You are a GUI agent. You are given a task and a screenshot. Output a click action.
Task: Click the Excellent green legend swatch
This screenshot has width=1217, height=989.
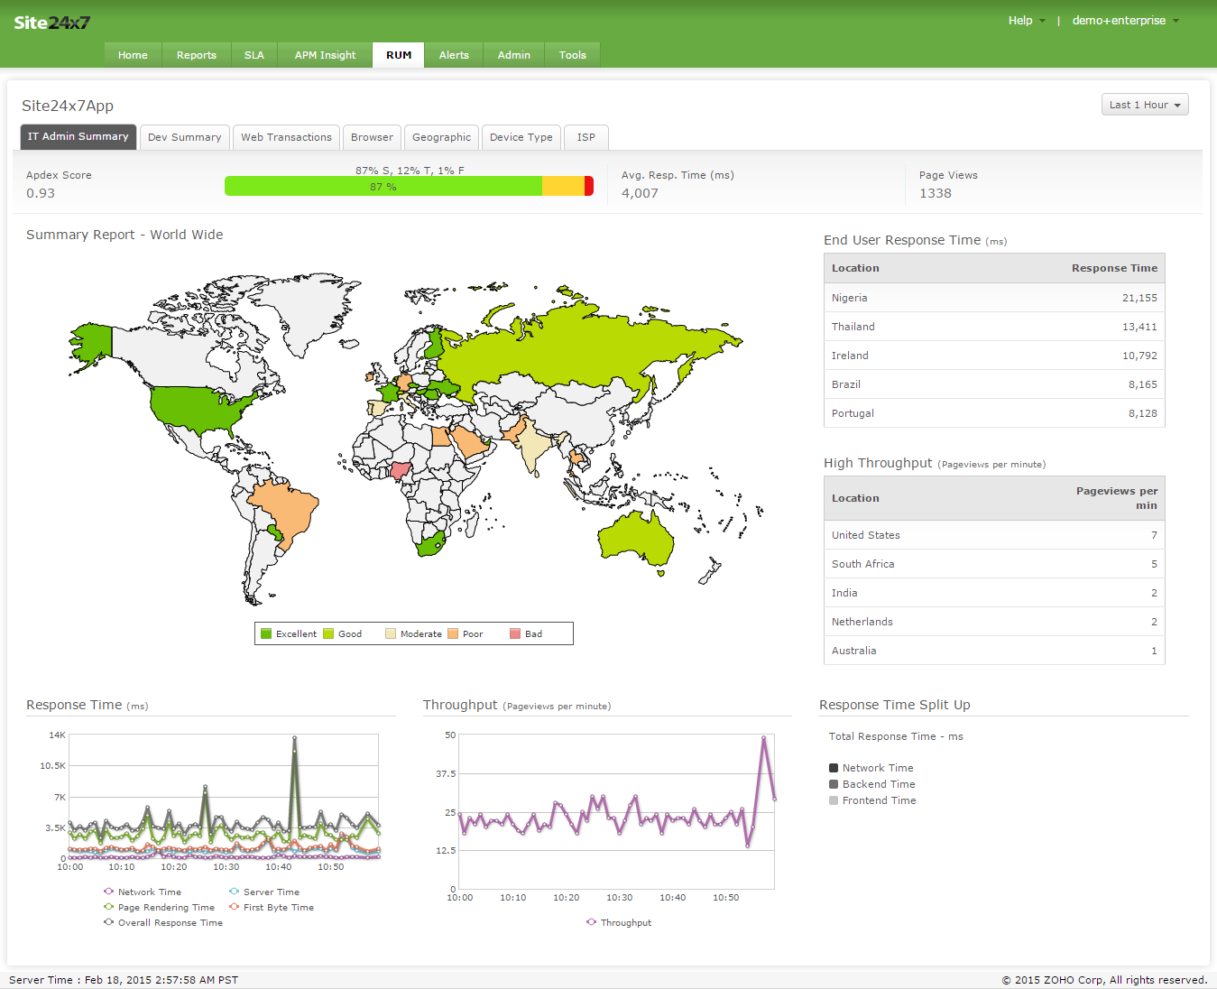266,633
